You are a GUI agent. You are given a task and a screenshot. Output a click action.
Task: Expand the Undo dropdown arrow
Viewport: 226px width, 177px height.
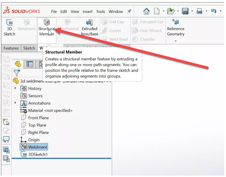coord(221,11)
